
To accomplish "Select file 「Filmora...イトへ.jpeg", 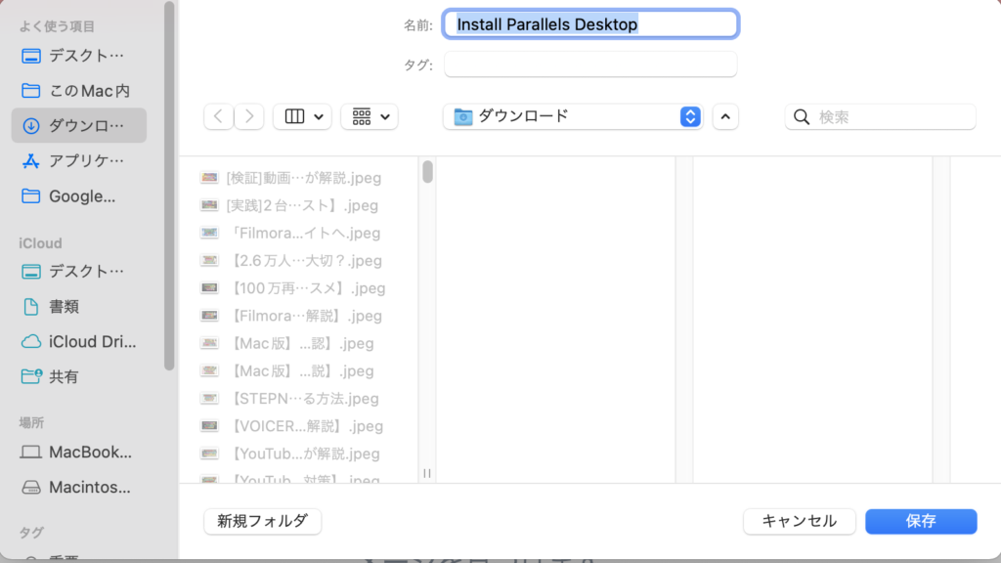I will click(x=291, y=233).
